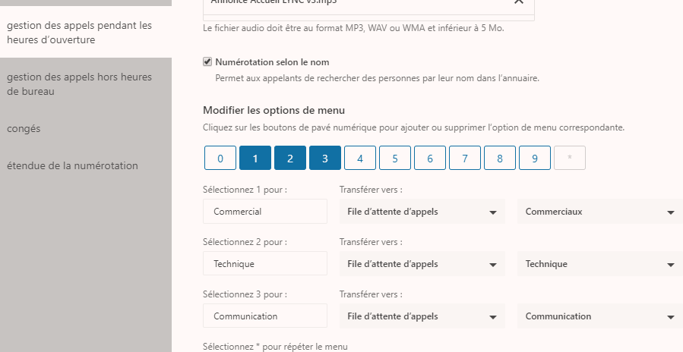Click the Sélectionnez 1 pour label
Screen dimensions: 683x352
click(x=245, y=190)
